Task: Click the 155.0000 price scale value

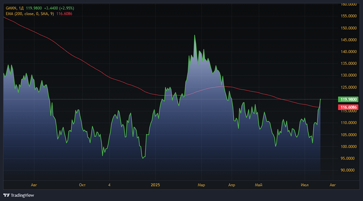Action: (x=348, y=16)
